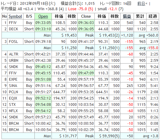Image resolution: width=160 pixels, height=140 pixels.
Task: Click the trade date 2012年09月18日 text
Action: [34, 4]
